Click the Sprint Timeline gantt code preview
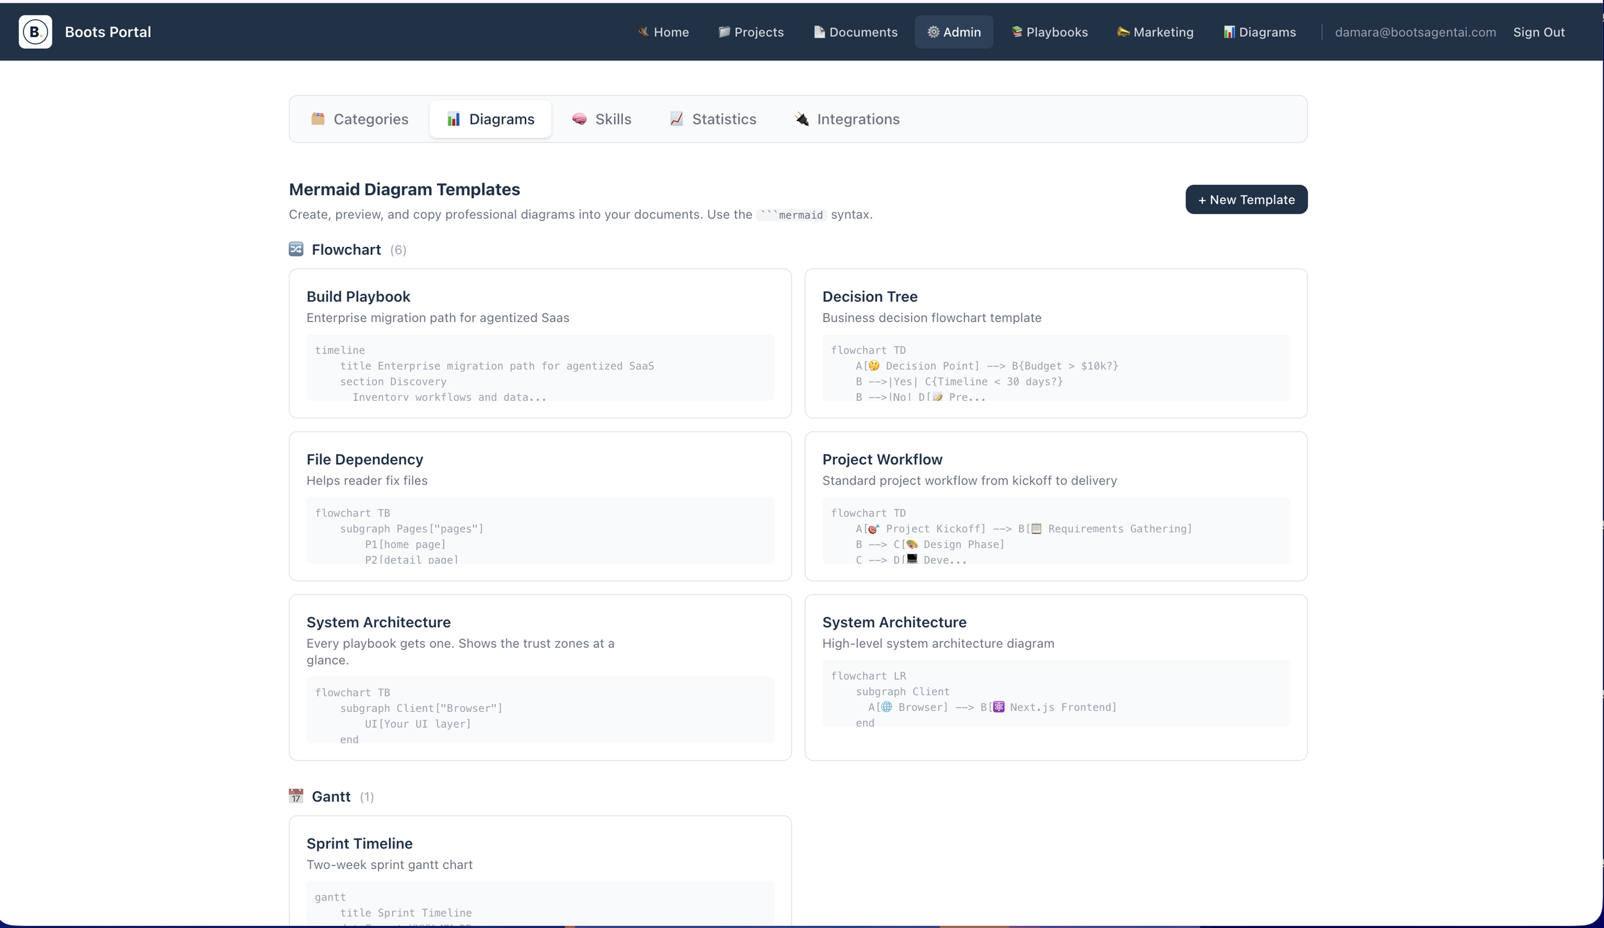Viewport: 1604px width, 928px height. [540, 904]
